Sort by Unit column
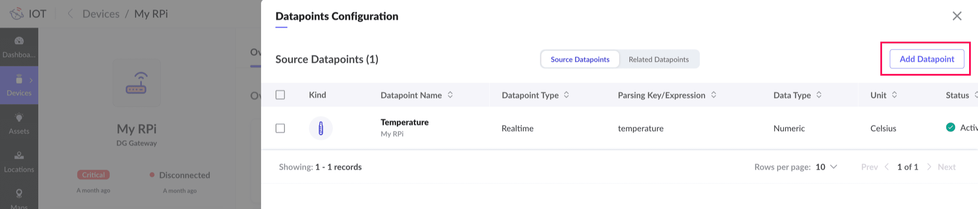The image size is (978, 209). click(x=895, y=95)
